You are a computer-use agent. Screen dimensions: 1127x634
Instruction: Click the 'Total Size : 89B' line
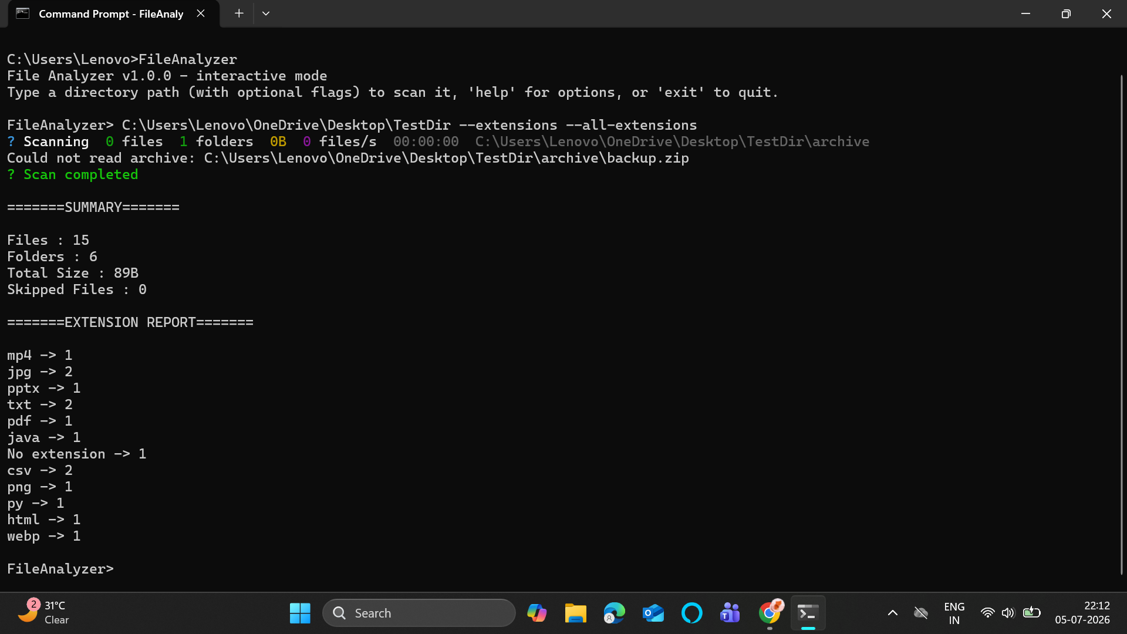pos(73,273)
